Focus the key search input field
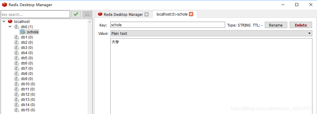 (x=35, y=14)
